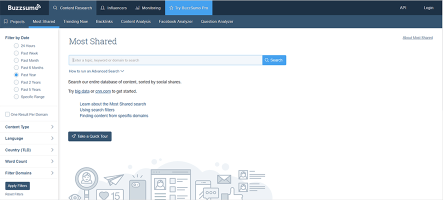Click the BuzzSumo logo
The image size is (443, 200).
point(24,7)
